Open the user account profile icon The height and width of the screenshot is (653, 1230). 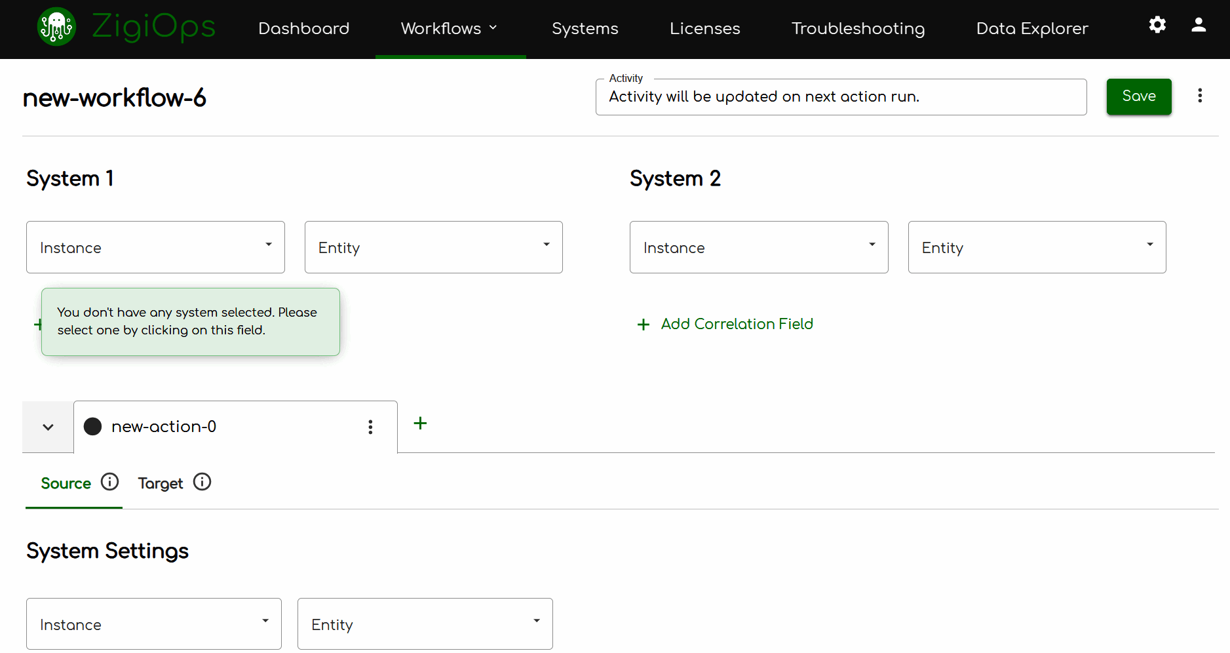1199,25
